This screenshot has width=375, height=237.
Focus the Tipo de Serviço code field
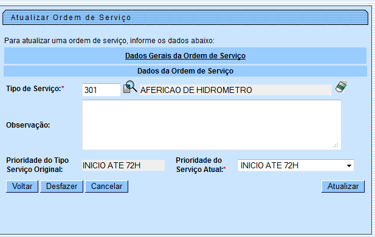(x=101, y=90)
